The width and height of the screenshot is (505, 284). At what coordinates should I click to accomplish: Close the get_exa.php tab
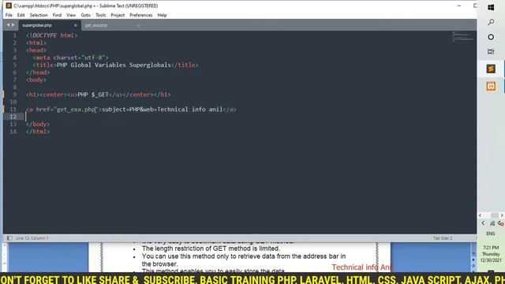[139, 25]
